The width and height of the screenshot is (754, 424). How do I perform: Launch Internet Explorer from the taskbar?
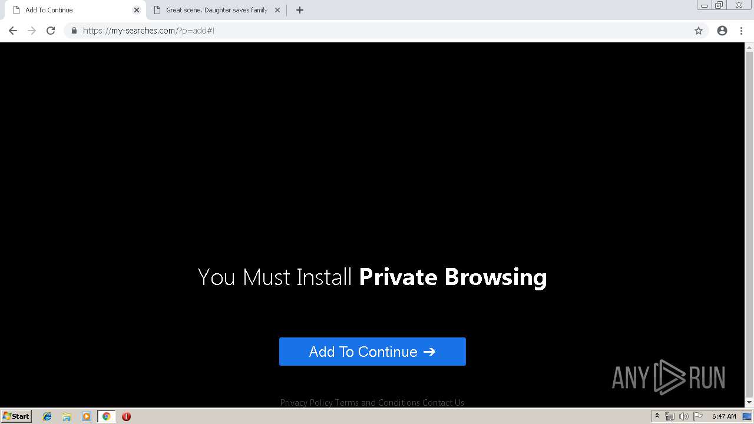tap(47, 416)
